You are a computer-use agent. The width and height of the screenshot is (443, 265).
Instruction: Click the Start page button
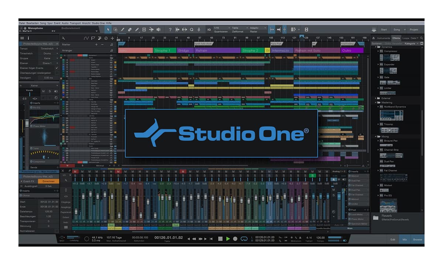click(x=384, y=29)
